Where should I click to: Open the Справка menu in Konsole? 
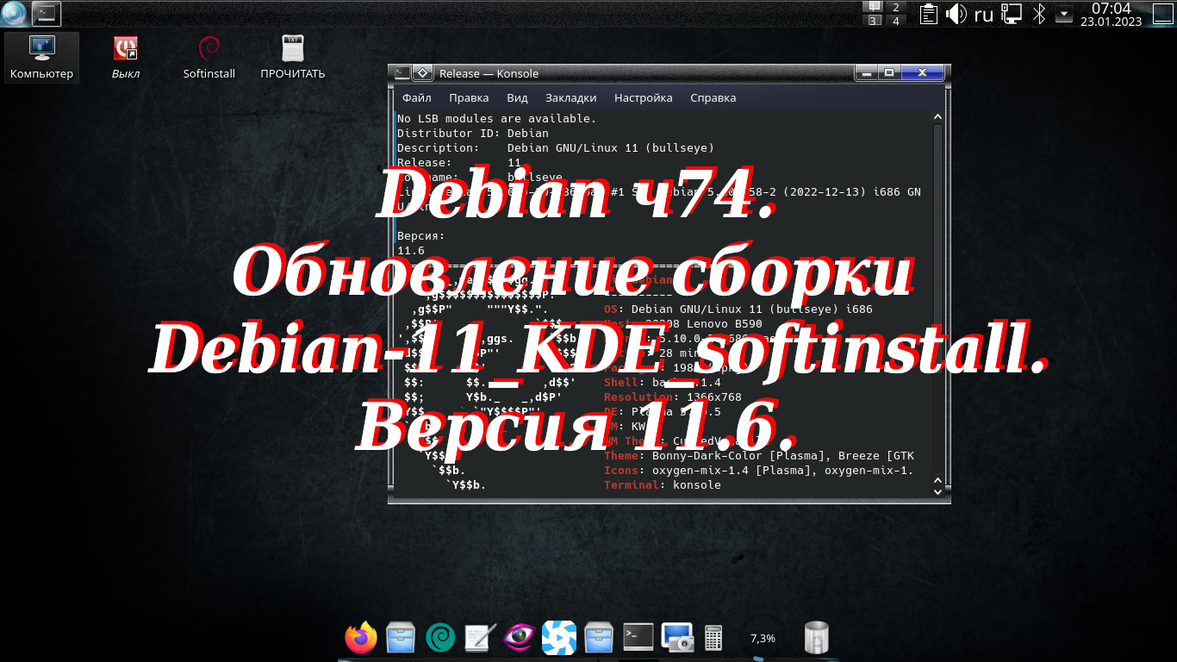(713, 97)
